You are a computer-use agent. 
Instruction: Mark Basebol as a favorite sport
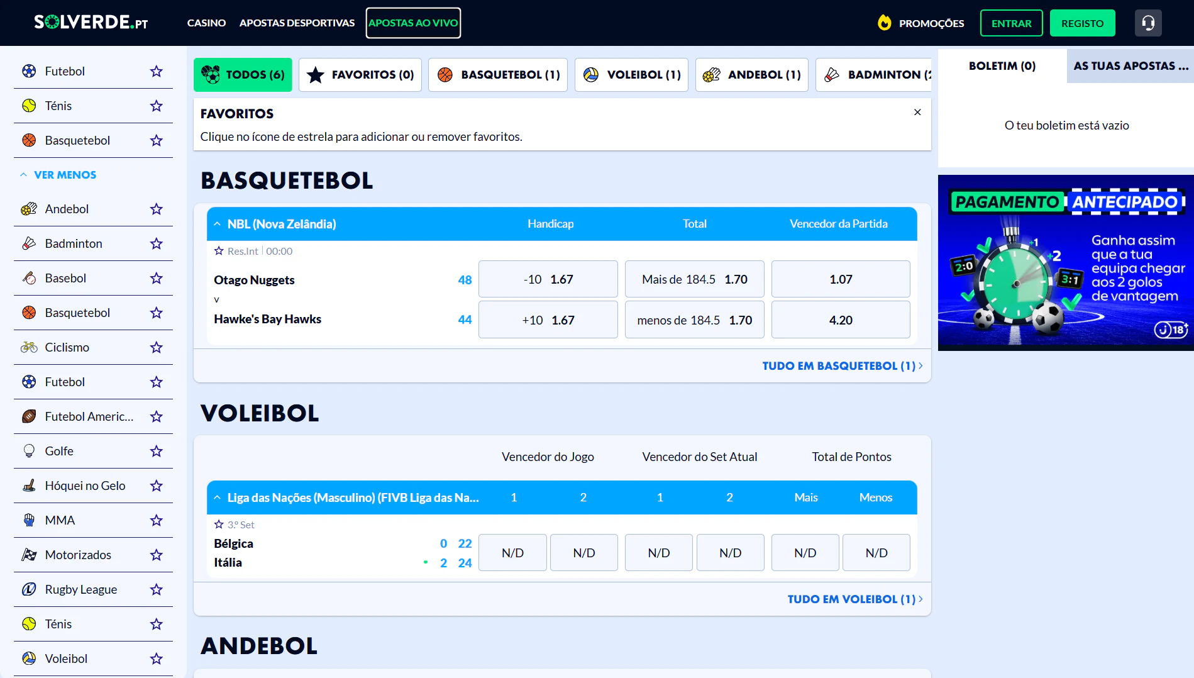[x=157, y=278]
